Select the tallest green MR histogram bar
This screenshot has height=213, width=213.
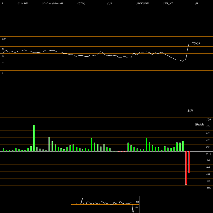34,138
